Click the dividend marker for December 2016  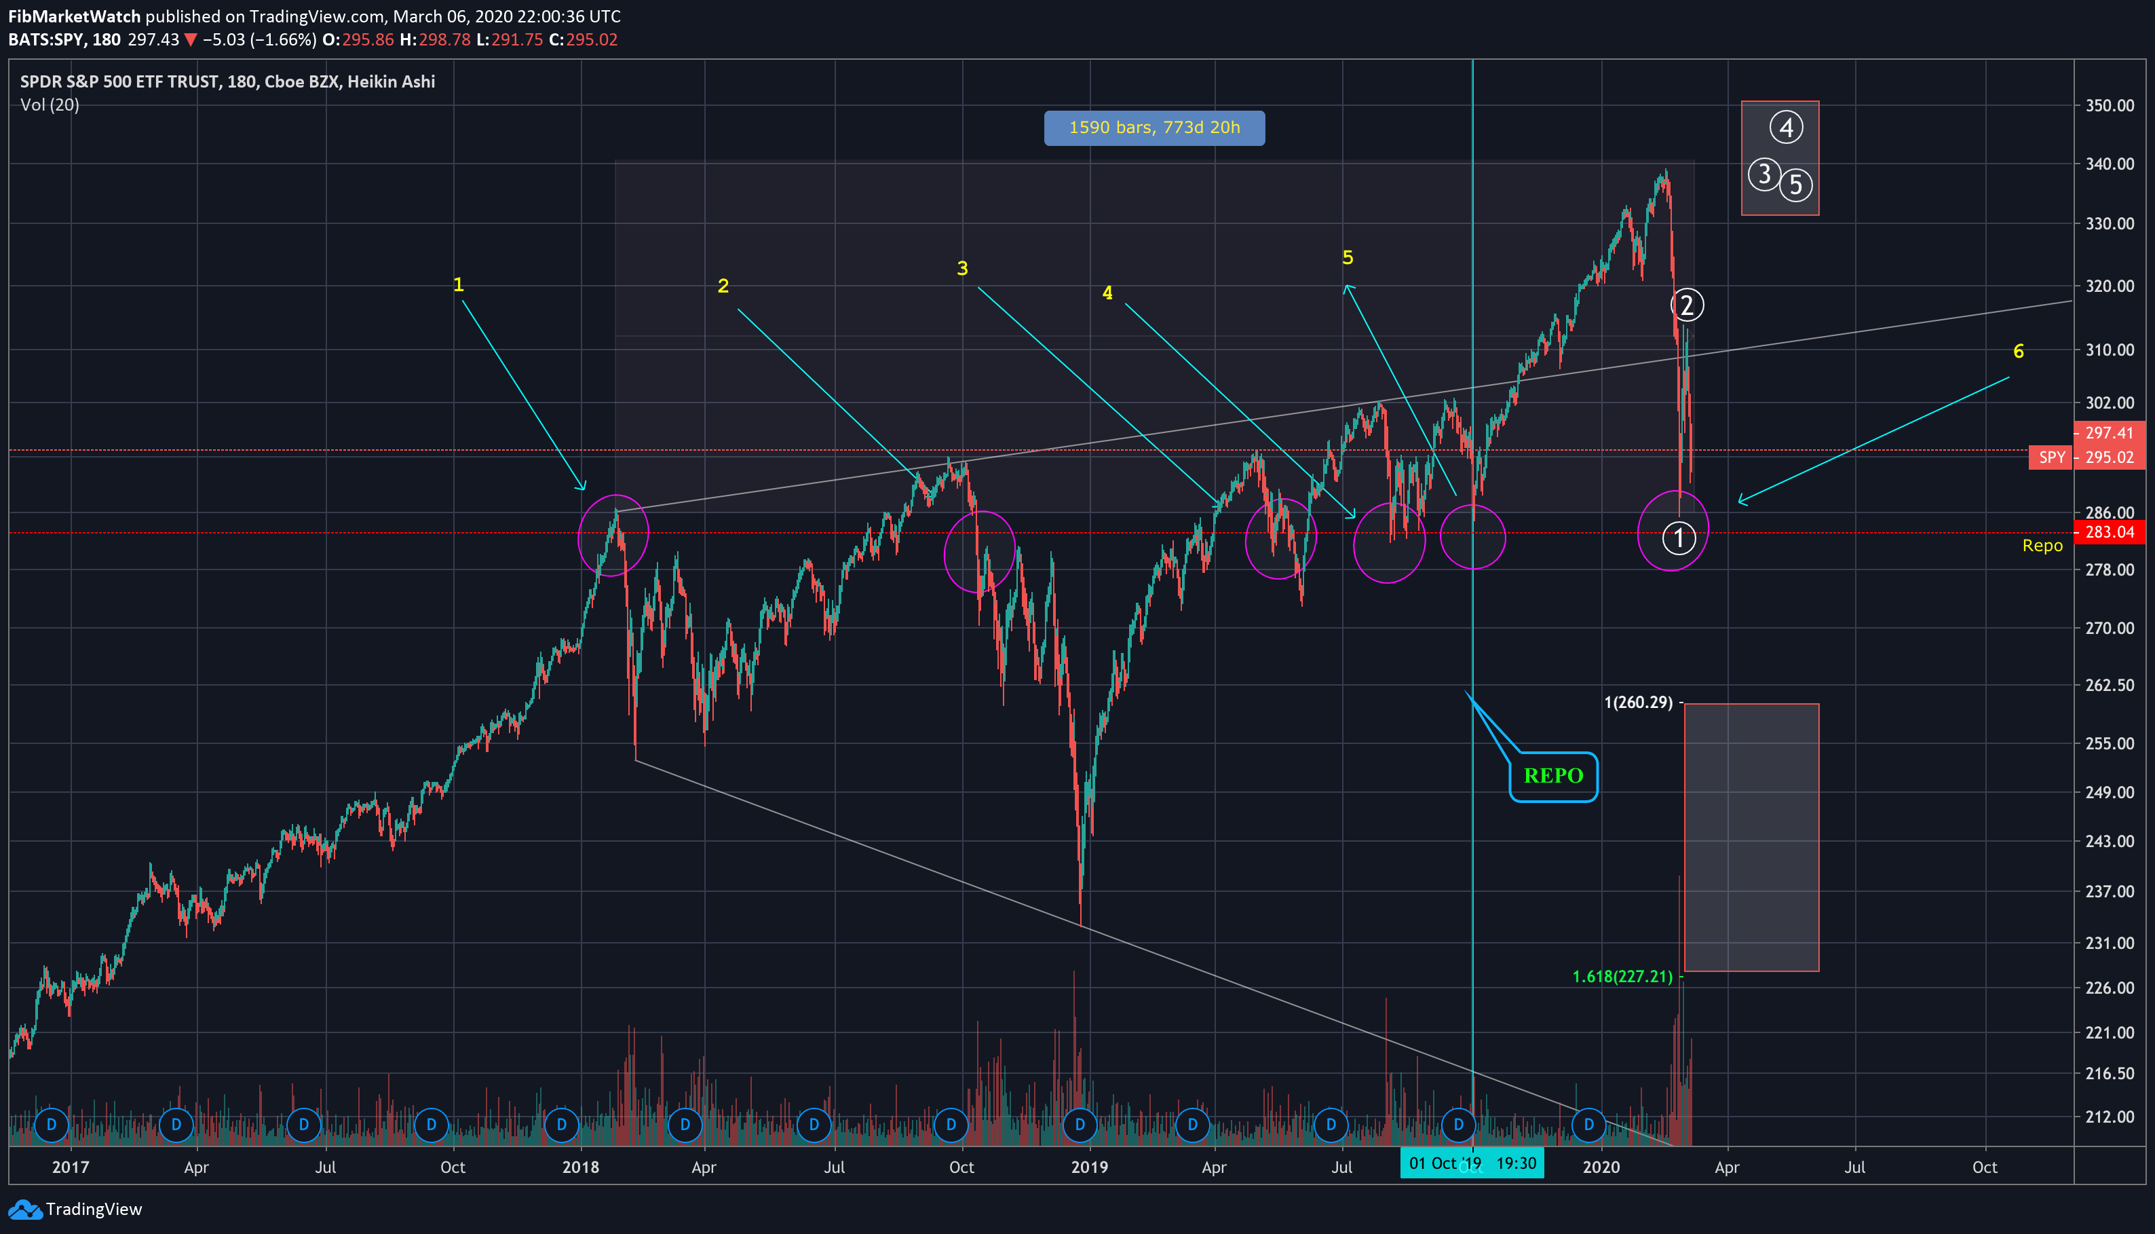(52, 1125)
